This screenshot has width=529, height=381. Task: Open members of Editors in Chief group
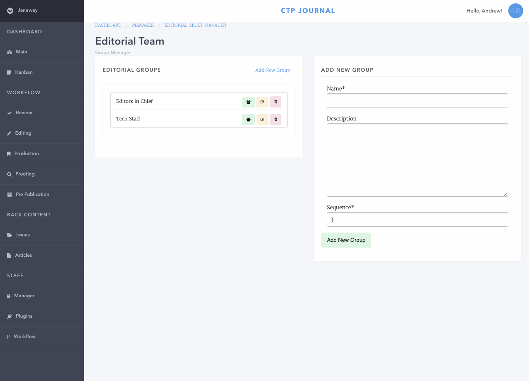click(x=248, y=102)
